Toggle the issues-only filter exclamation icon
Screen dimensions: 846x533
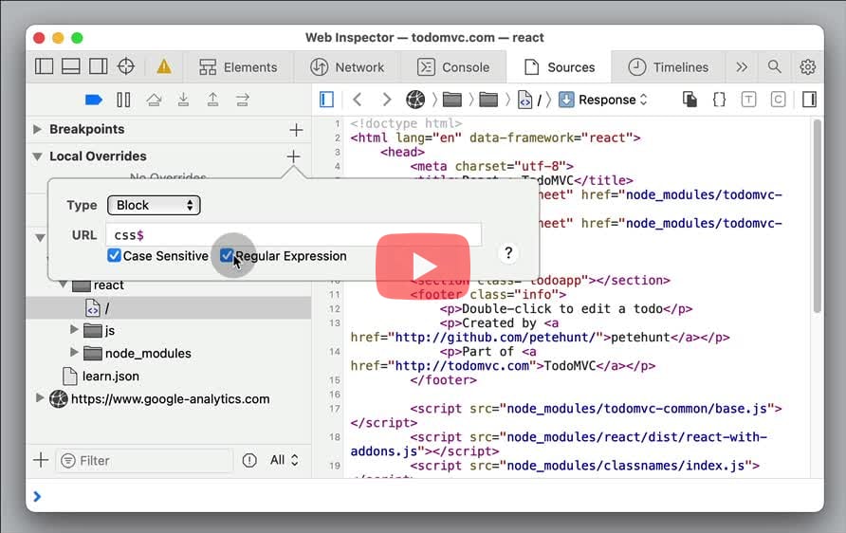click(x=249, y=460)
